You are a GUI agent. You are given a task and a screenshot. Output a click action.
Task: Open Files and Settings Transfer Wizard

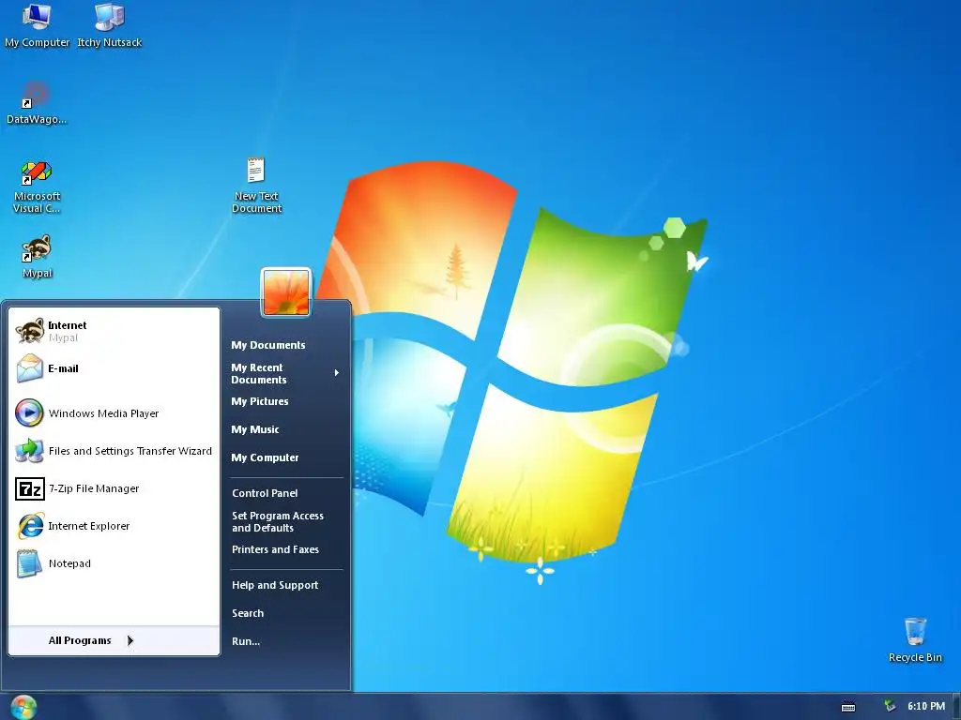114,451
